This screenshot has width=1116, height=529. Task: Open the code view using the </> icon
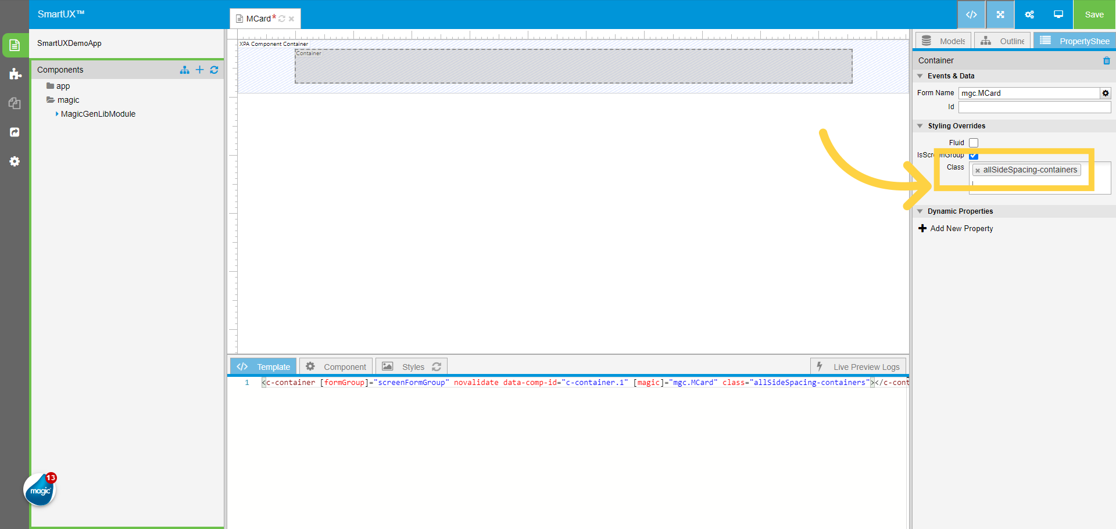(x=971, y=15)
